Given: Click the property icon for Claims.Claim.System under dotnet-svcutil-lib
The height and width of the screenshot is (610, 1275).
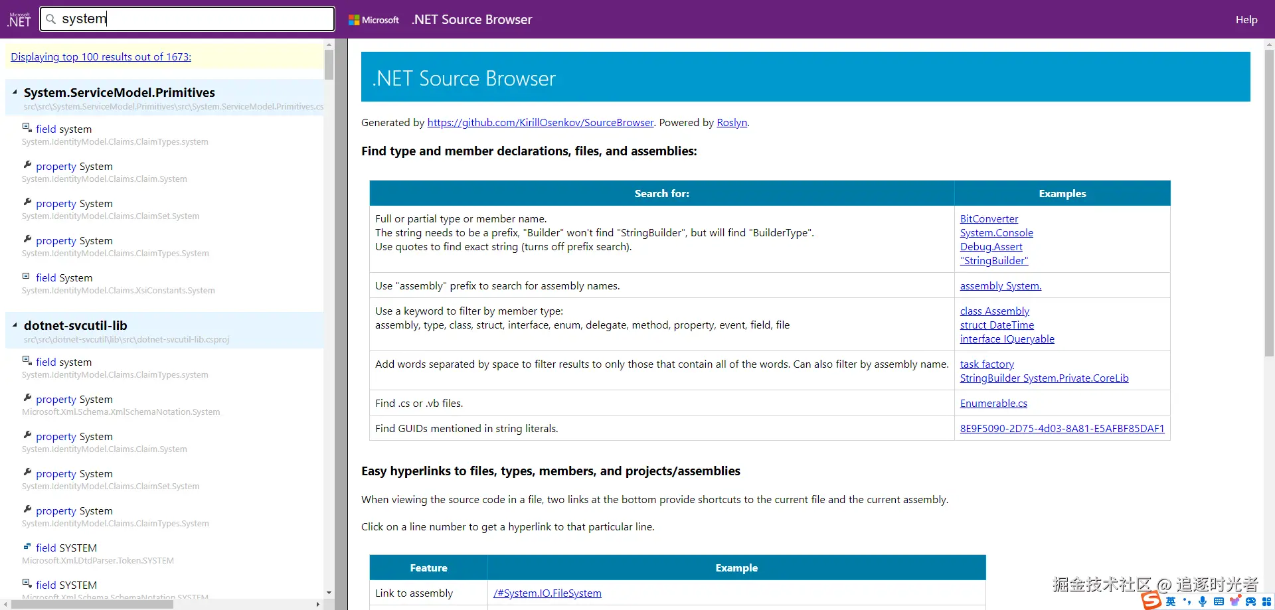Looking at the screenshot, I should [x=27, y=435].
